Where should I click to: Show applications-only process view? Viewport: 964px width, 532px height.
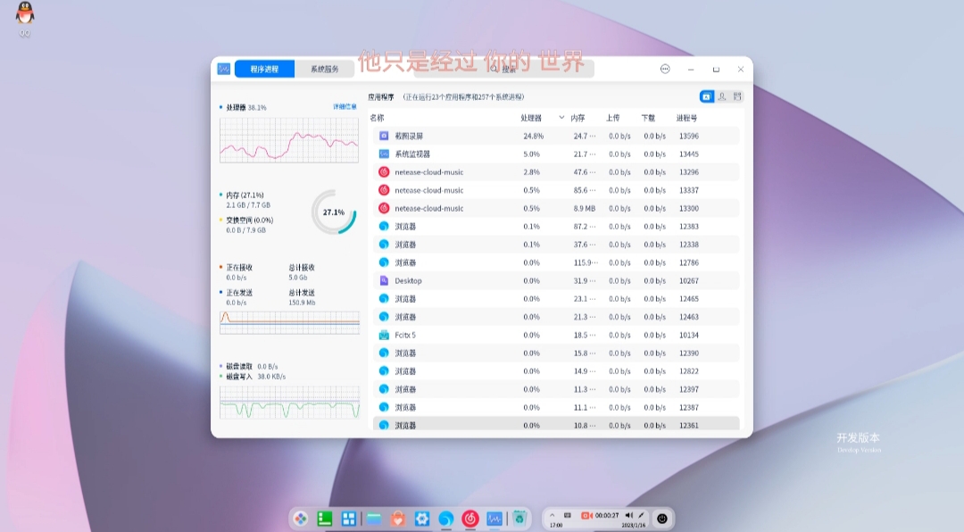click(x=706, y=96)
